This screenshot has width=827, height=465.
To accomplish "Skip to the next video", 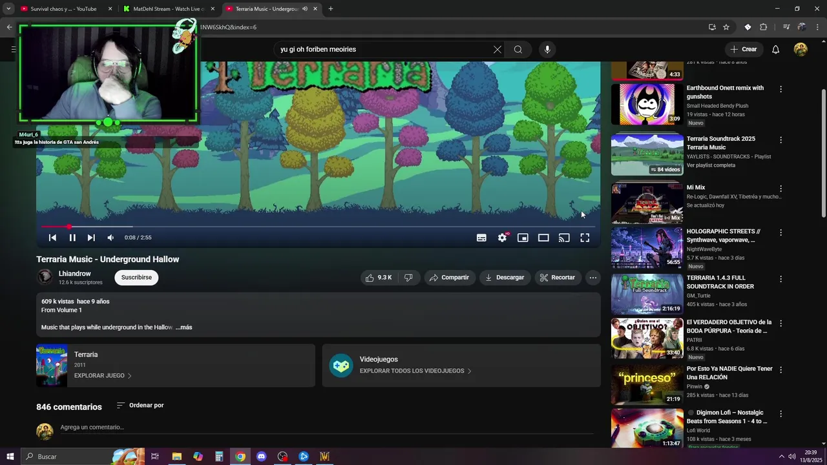I will pyautogui.click(x=91, y=238).
